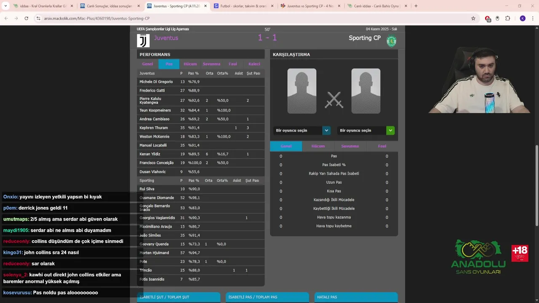Close the 'Canlı Sonuçlar' tab
Image resolution: width=539 pixels, height=303 pixels.
pyautogui.click(x=139, y=6)
